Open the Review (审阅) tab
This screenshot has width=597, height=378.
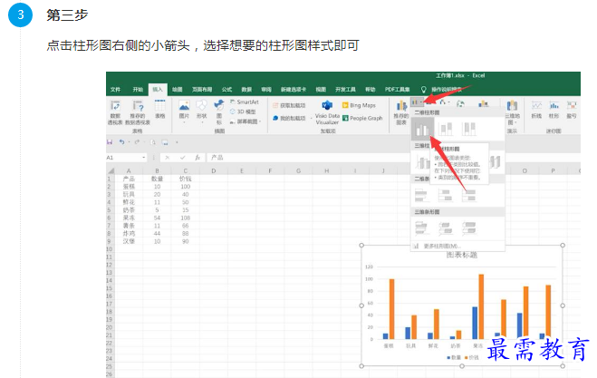pyautogui.click(x=266, y=90)
